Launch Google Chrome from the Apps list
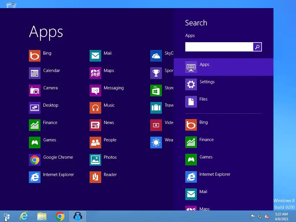Viewport: 296px width, 222px height. pyautogui.click(x=35, y=160)
